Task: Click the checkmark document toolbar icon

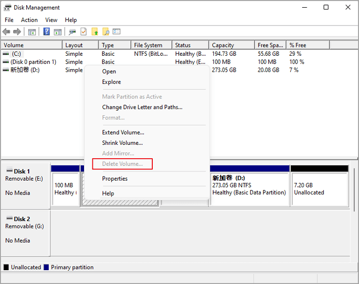Action: point(84,32)
